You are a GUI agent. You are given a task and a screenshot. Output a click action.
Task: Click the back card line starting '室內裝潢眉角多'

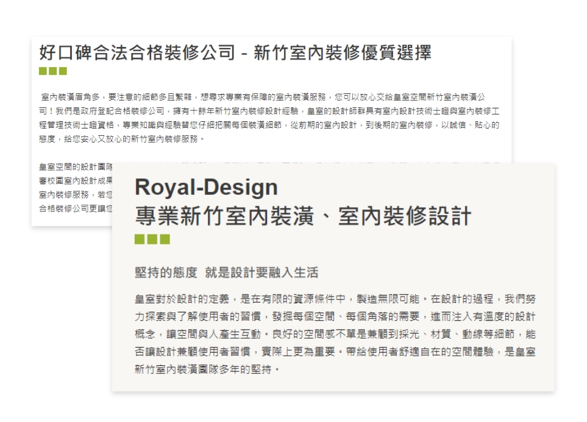point(263,97)
